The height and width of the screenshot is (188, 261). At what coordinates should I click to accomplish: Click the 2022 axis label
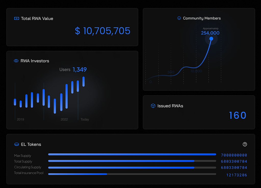tap(64, 119)
